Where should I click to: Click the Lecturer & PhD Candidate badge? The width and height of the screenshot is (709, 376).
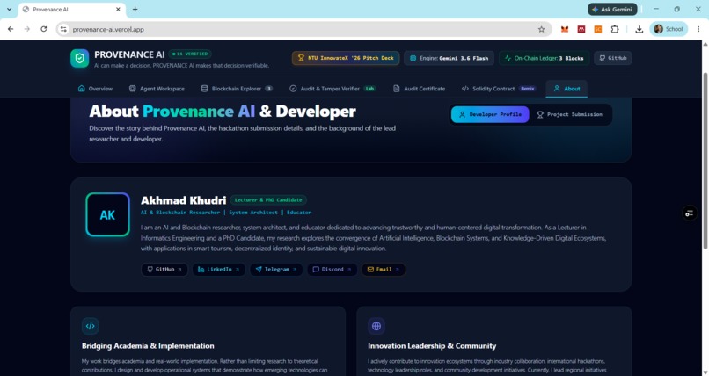click(x=268, y=200)
